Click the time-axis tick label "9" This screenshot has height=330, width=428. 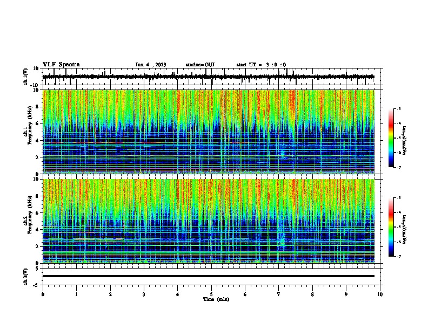click(x=346, y=294)
